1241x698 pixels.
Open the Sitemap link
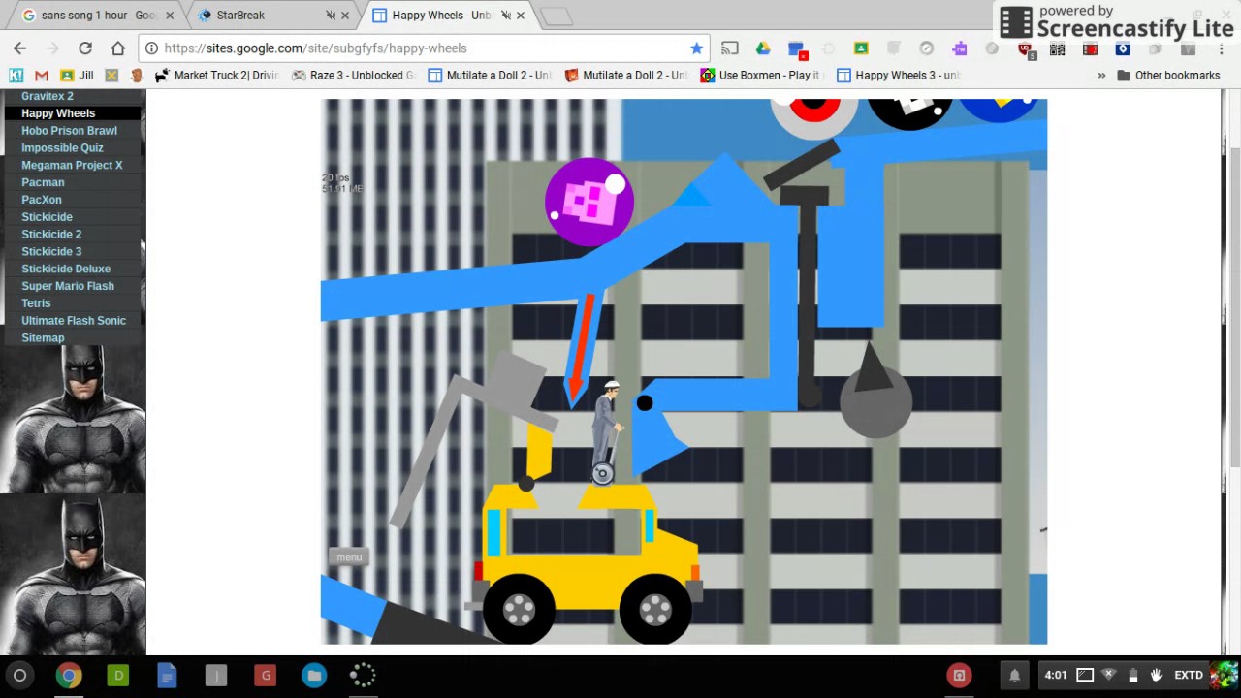(43, 337)
